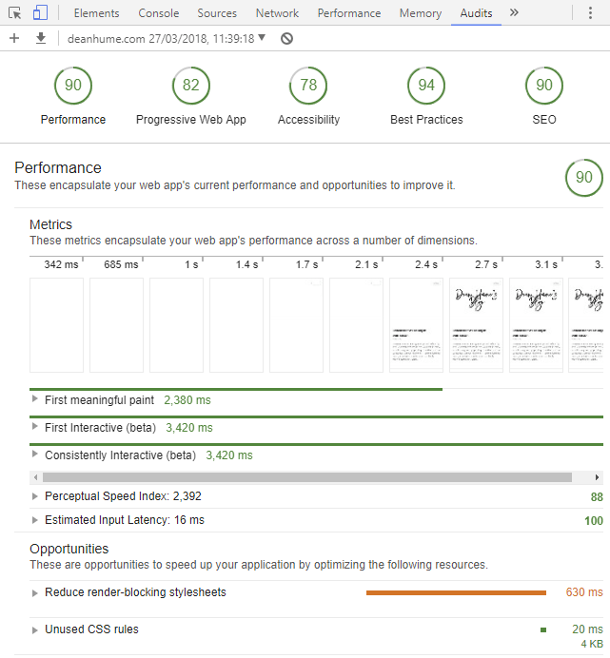Switch to the Memory tab
This screenshot has height=658, width=610.
[421, 13]
